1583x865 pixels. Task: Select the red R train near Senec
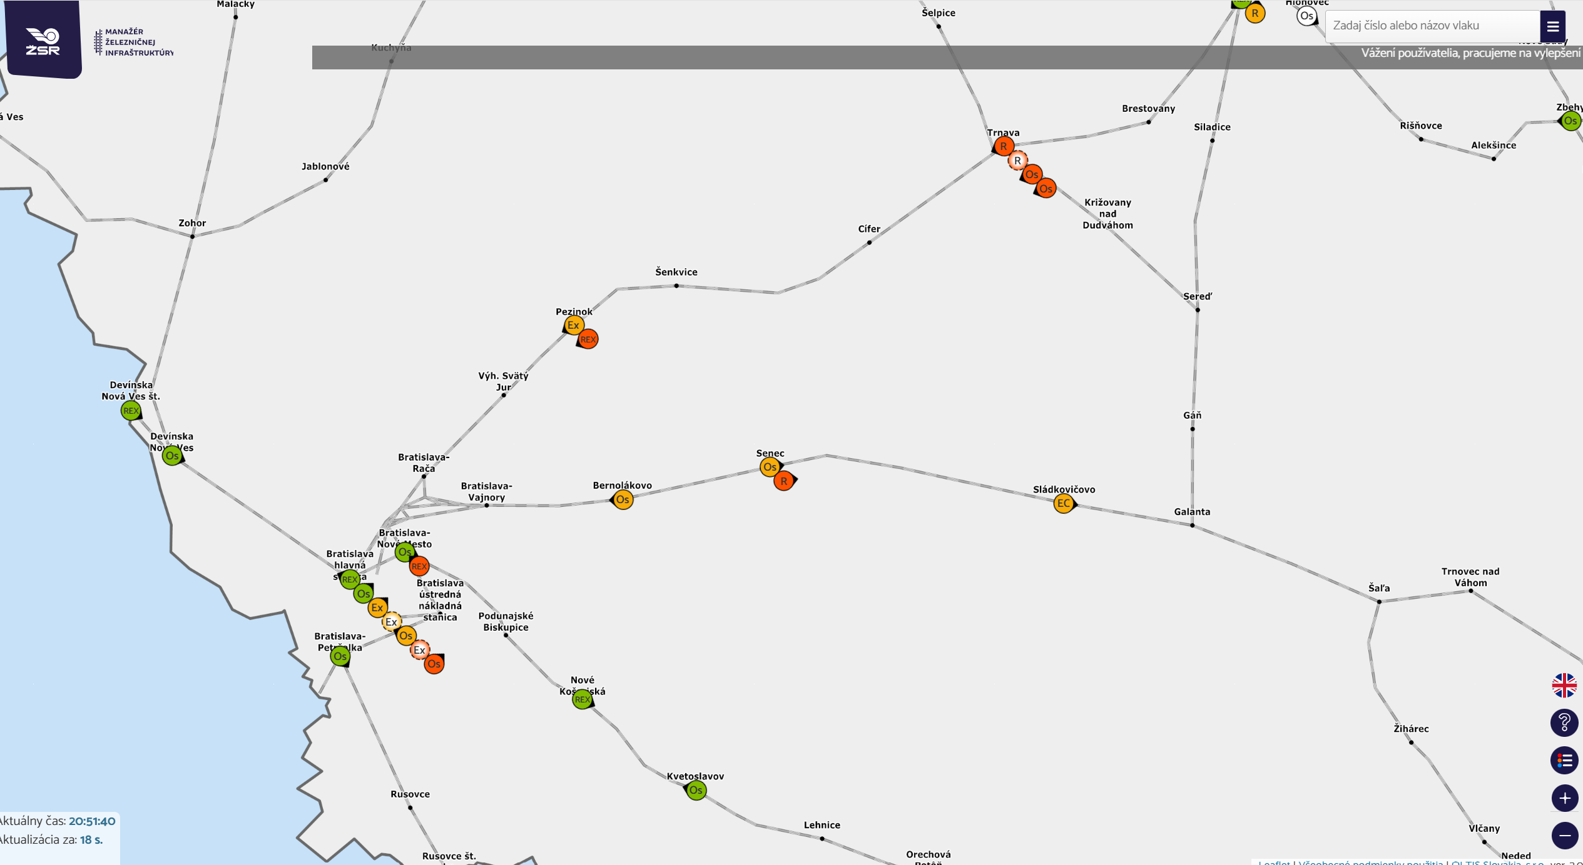(783, 481)
